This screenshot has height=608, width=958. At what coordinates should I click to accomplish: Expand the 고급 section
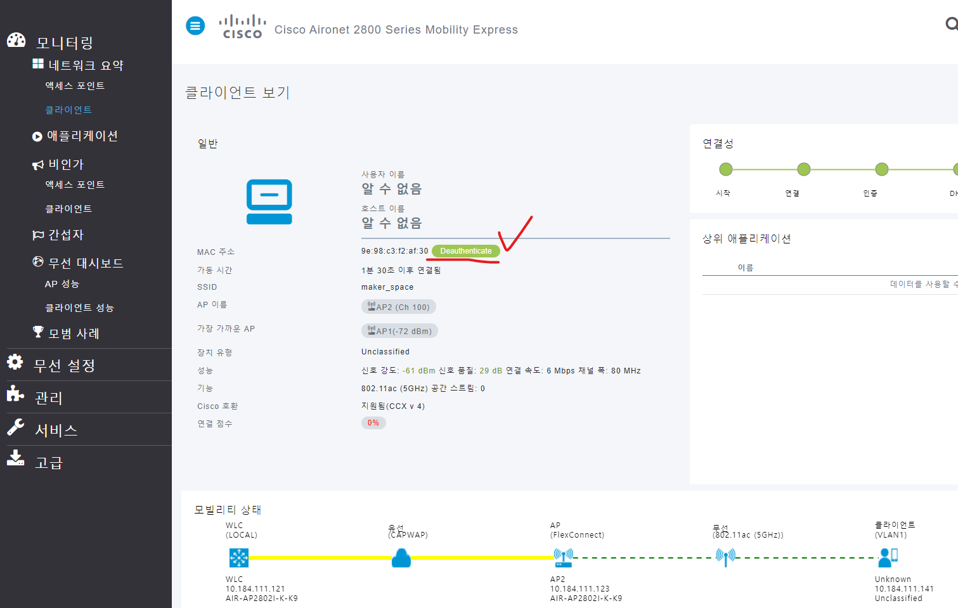click(49, 463)
